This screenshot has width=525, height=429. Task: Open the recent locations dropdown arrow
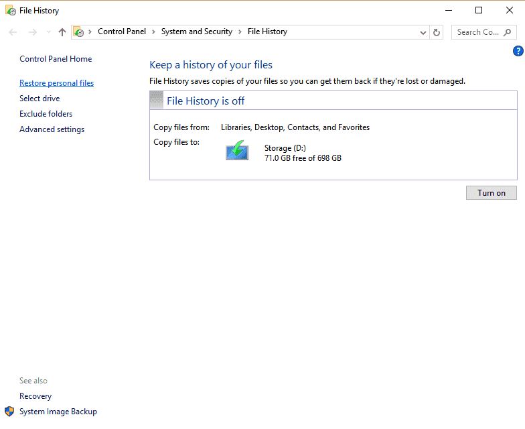[x=48, y=32]
